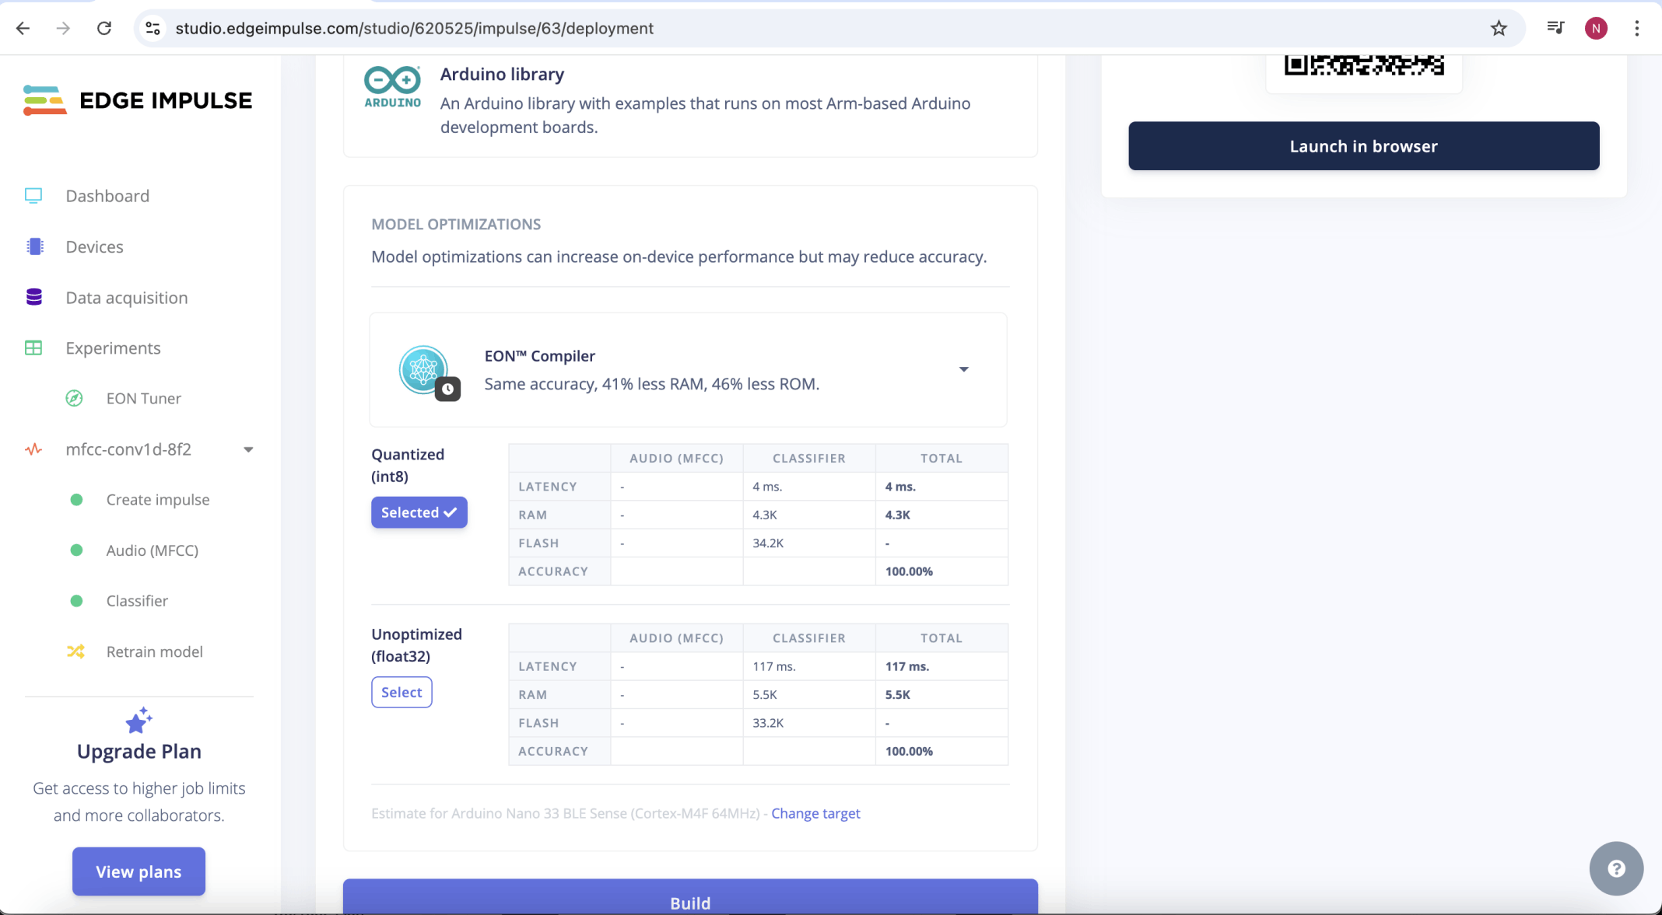Click the Edge Impulse logo icon
Viewport: 1662px width, 915px height.
coord(44,100)
